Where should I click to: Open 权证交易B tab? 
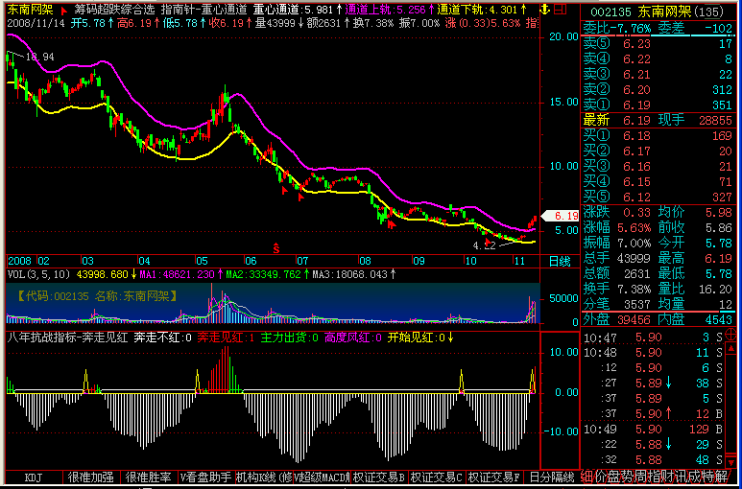(379, 477)
